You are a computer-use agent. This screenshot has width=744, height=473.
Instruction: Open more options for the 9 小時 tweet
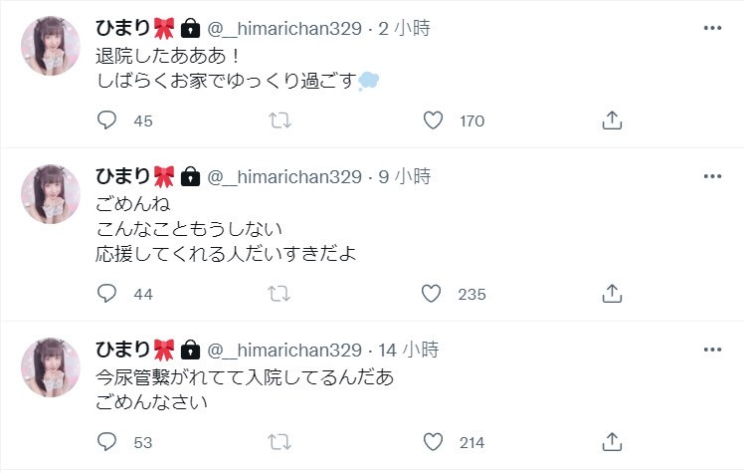712,175
